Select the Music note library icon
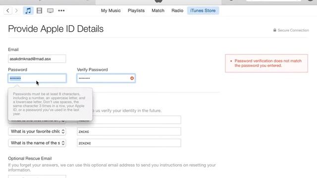This screenshot has width=317, height=178. tap(28, 10)
